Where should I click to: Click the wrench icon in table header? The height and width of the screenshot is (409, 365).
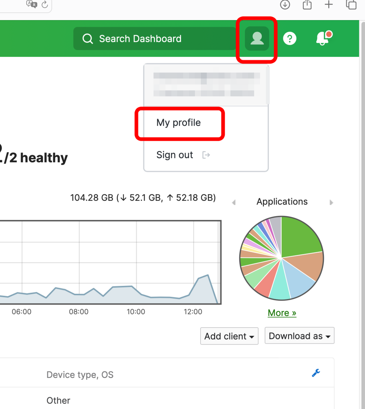click(316, 373)
